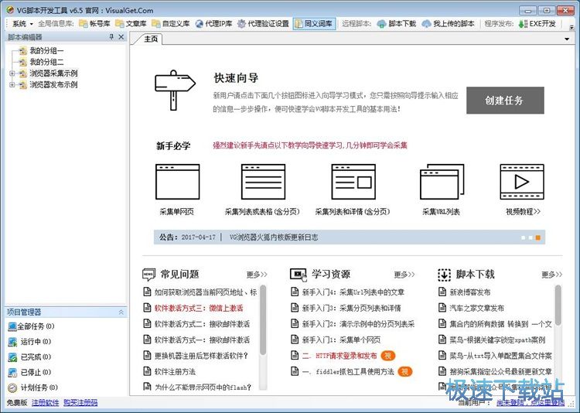Open 搜狗采集指定公众号最新更新文章 script
This screenshot has height=413, width=580.
[500, 371]
